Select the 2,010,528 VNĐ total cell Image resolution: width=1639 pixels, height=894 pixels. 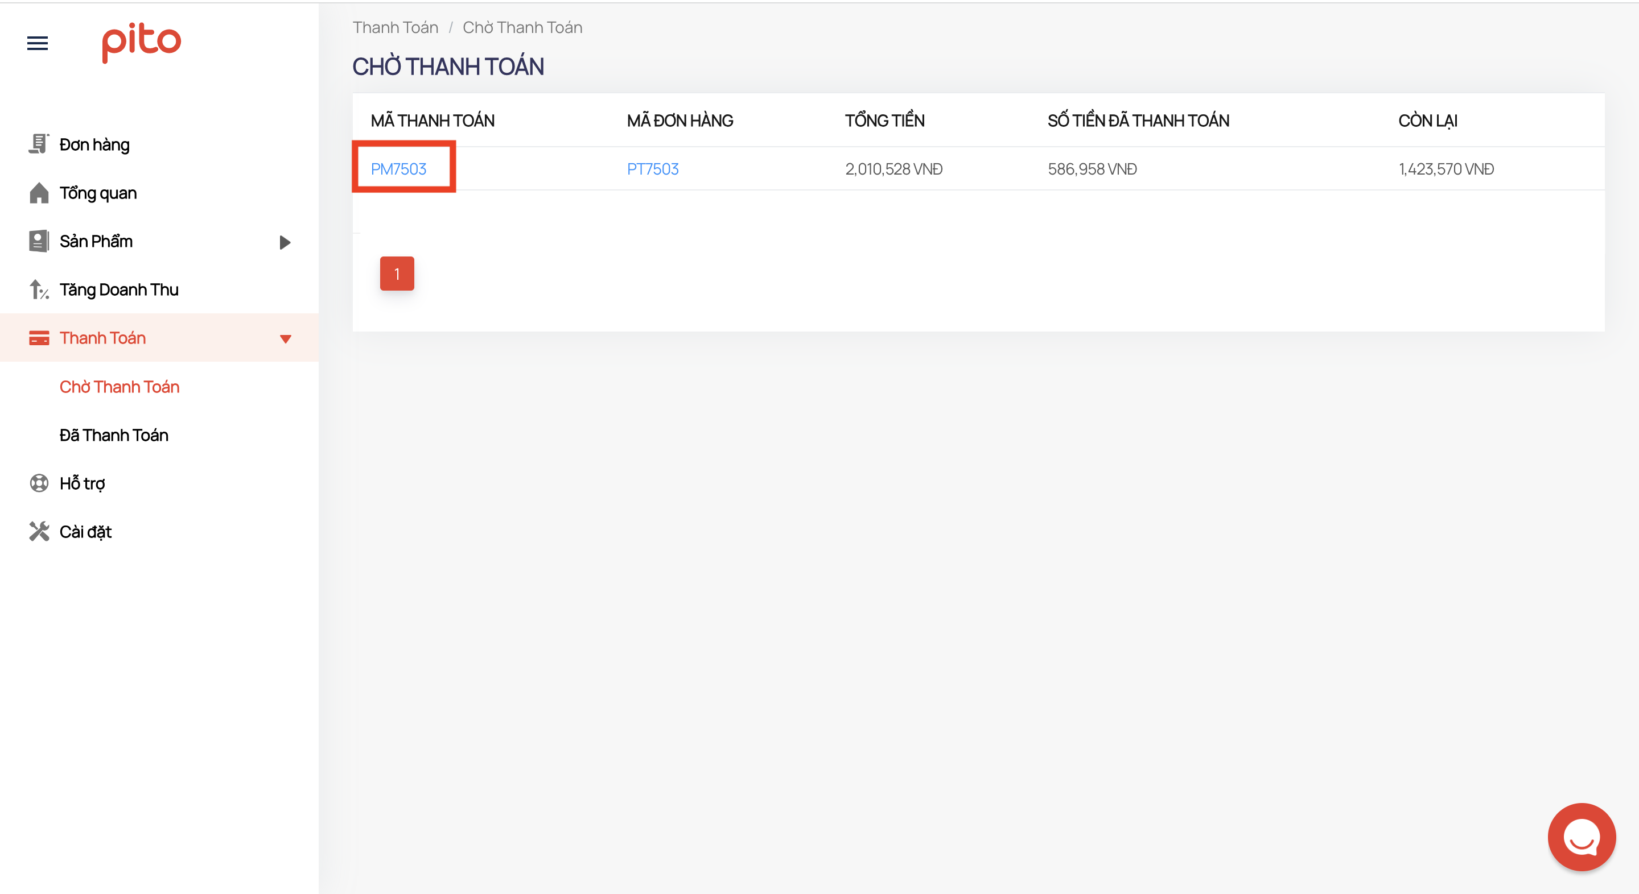[893, 168]
